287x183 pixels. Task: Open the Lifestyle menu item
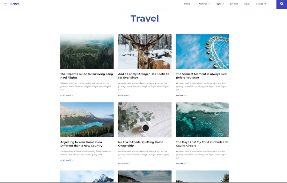234,4
